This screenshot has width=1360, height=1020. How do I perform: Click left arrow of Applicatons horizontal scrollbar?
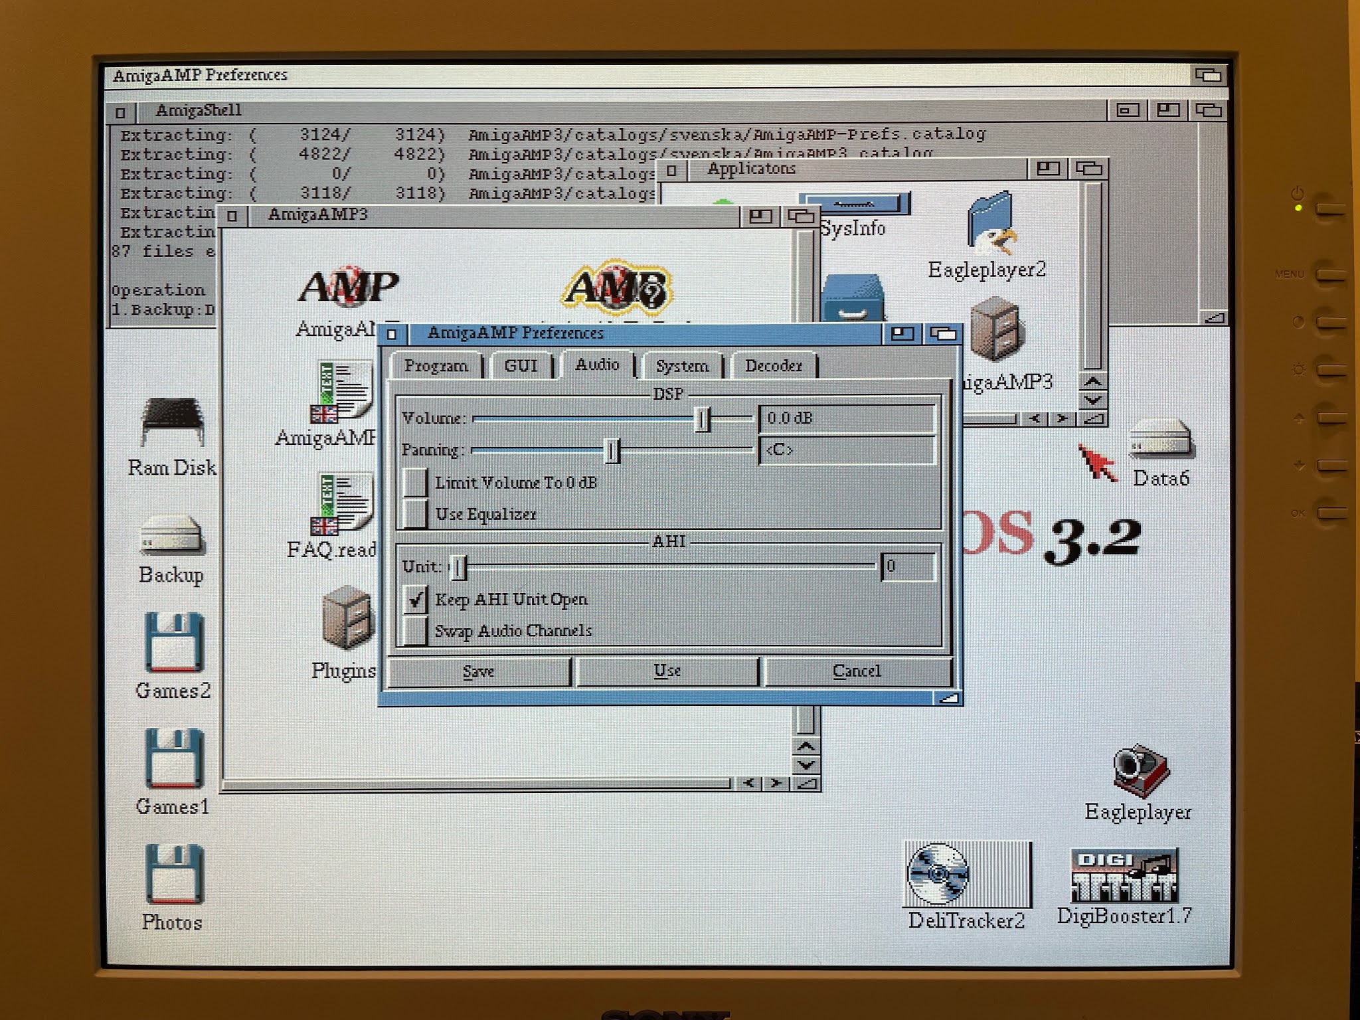tap(1035, 418)
